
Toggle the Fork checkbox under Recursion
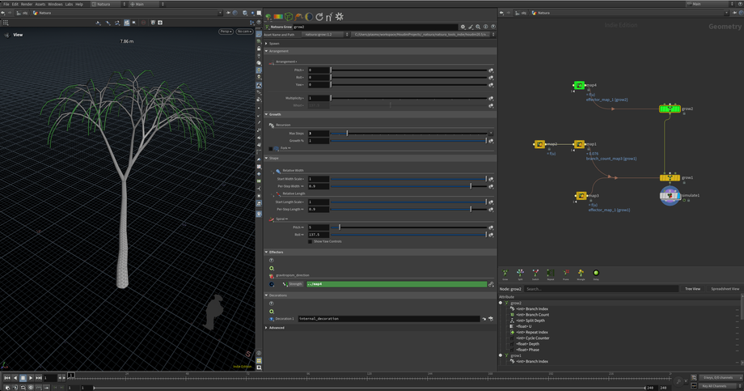click(271, 148)
